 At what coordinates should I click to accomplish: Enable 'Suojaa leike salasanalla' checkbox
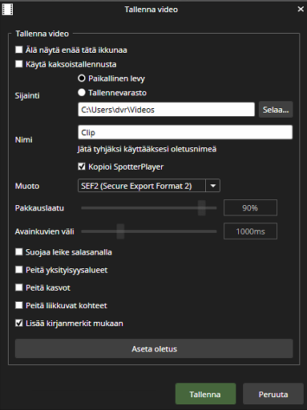(19, 252)
